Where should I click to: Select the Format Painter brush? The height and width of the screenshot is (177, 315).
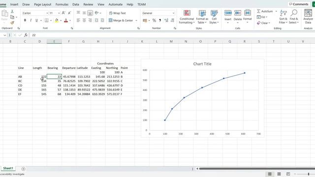point(12,23)
